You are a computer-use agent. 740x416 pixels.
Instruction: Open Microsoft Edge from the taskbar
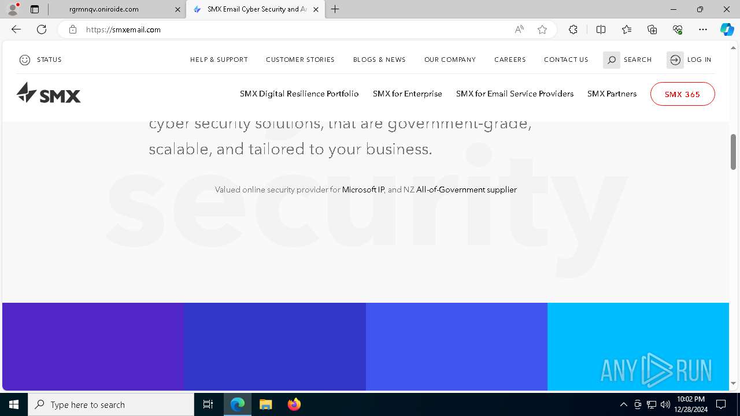click(x=238, y=404)
